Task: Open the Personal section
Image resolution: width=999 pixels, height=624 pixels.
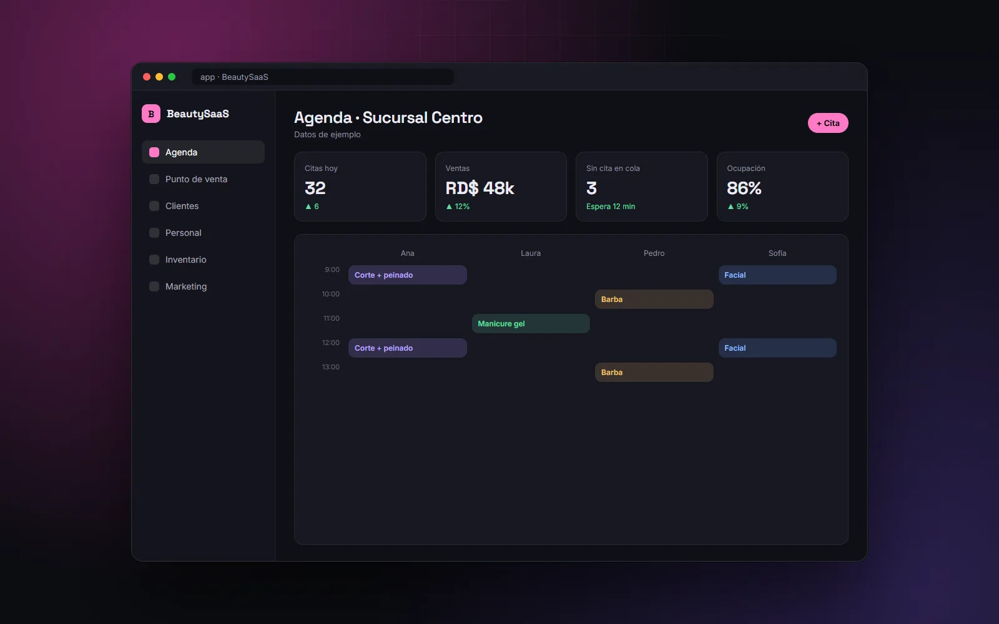Action: [203, 233]
